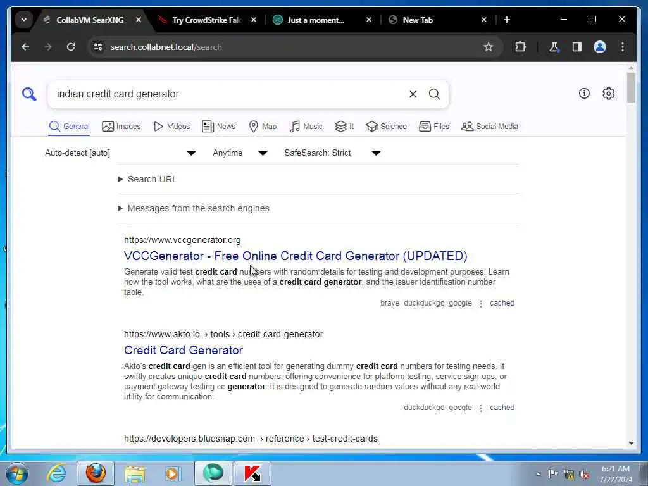The image size is (648, 486).
Task: Select the It search category
Action: coord(344,127)
